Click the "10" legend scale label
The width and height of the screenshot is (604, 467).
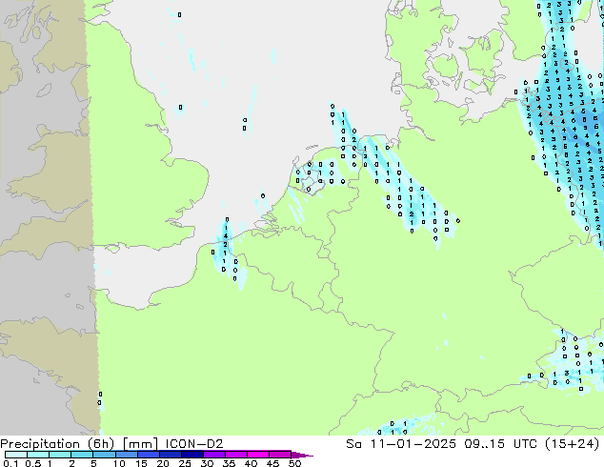tap(119, 463)
